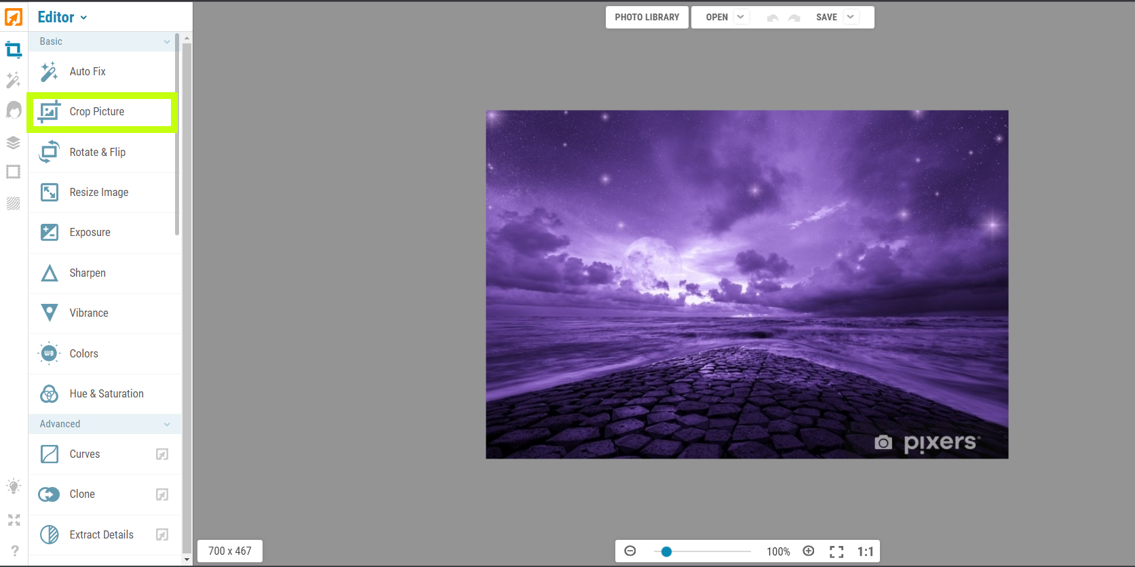Click the SAVE button
The image size is (1135, 567).
pos(826,18)
